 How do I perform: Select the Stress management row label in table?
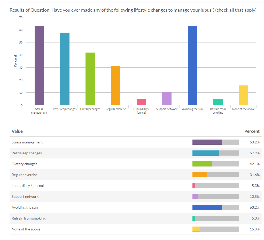tap(27, 142)
